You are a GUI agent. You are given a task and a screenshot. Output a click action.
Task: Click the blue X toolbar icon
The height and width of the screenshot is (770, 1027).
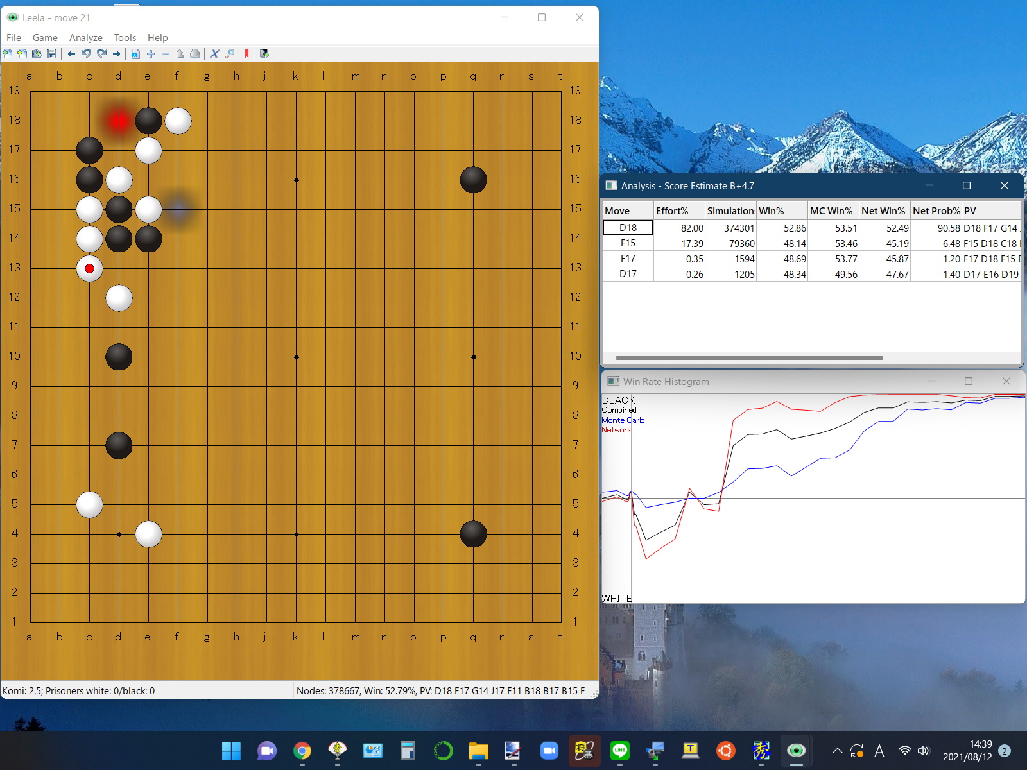[214, 54]
